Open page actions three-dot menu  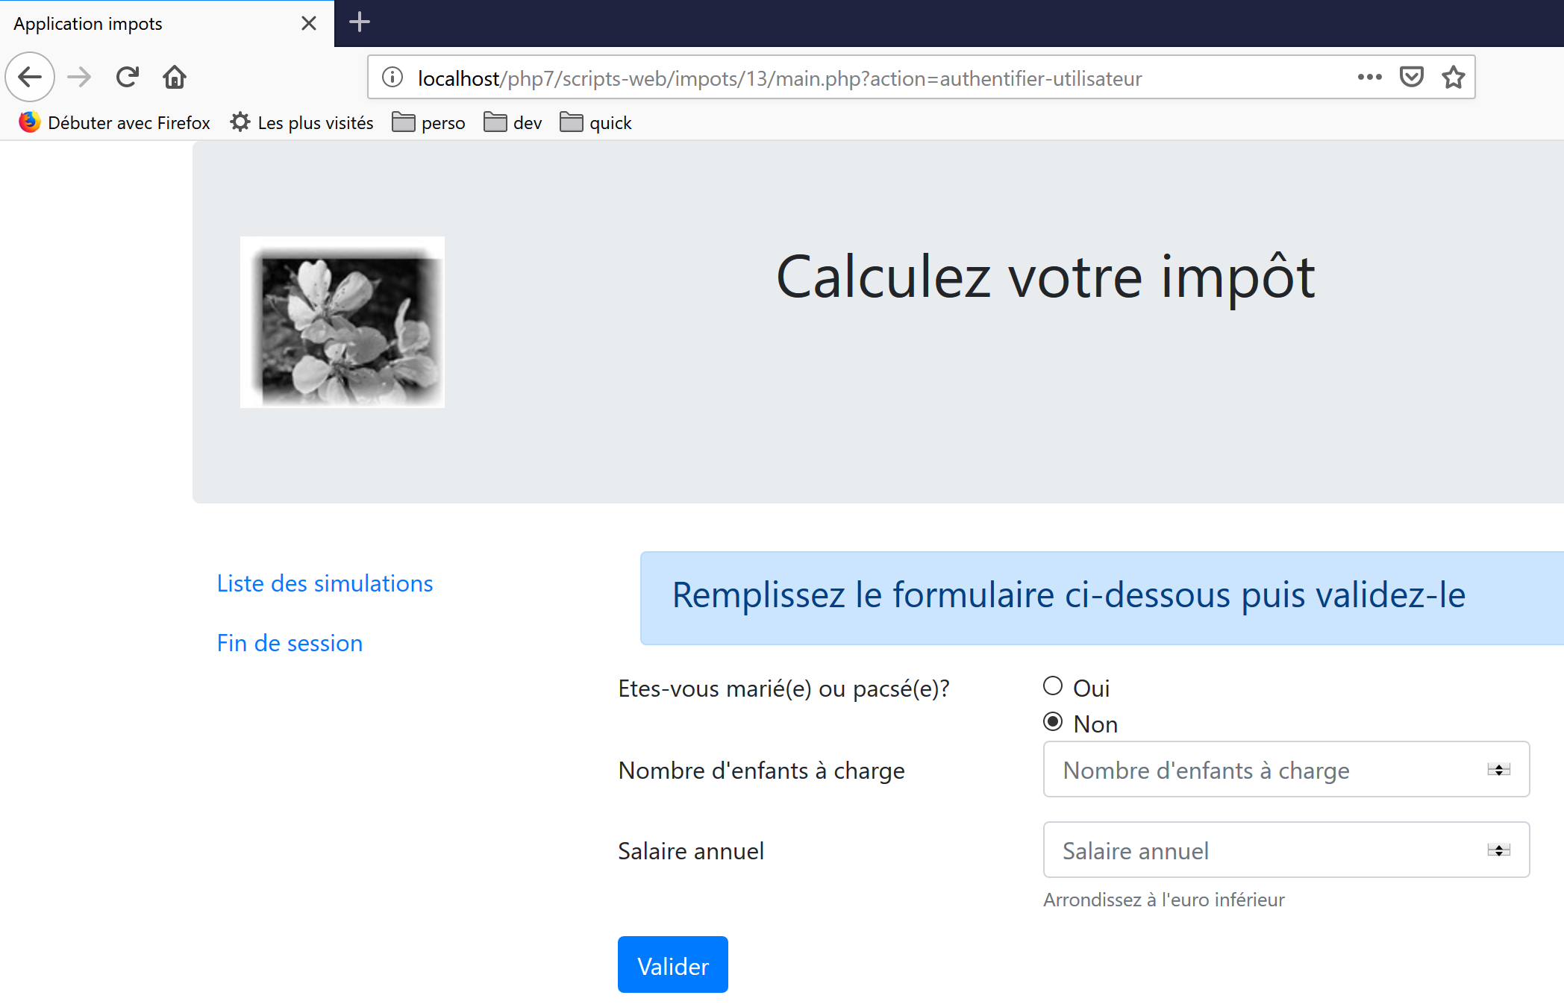[x=1369, y=77]
